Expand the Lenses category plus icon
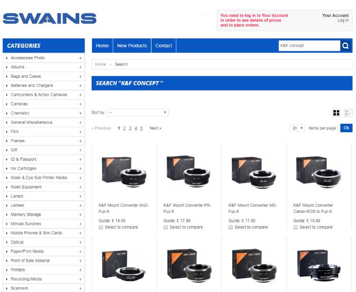 80,205
